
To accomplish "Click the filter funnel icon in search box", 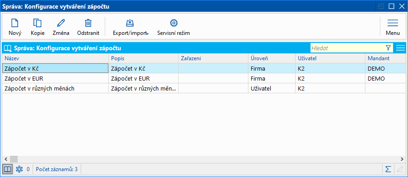I will point(388,48).
